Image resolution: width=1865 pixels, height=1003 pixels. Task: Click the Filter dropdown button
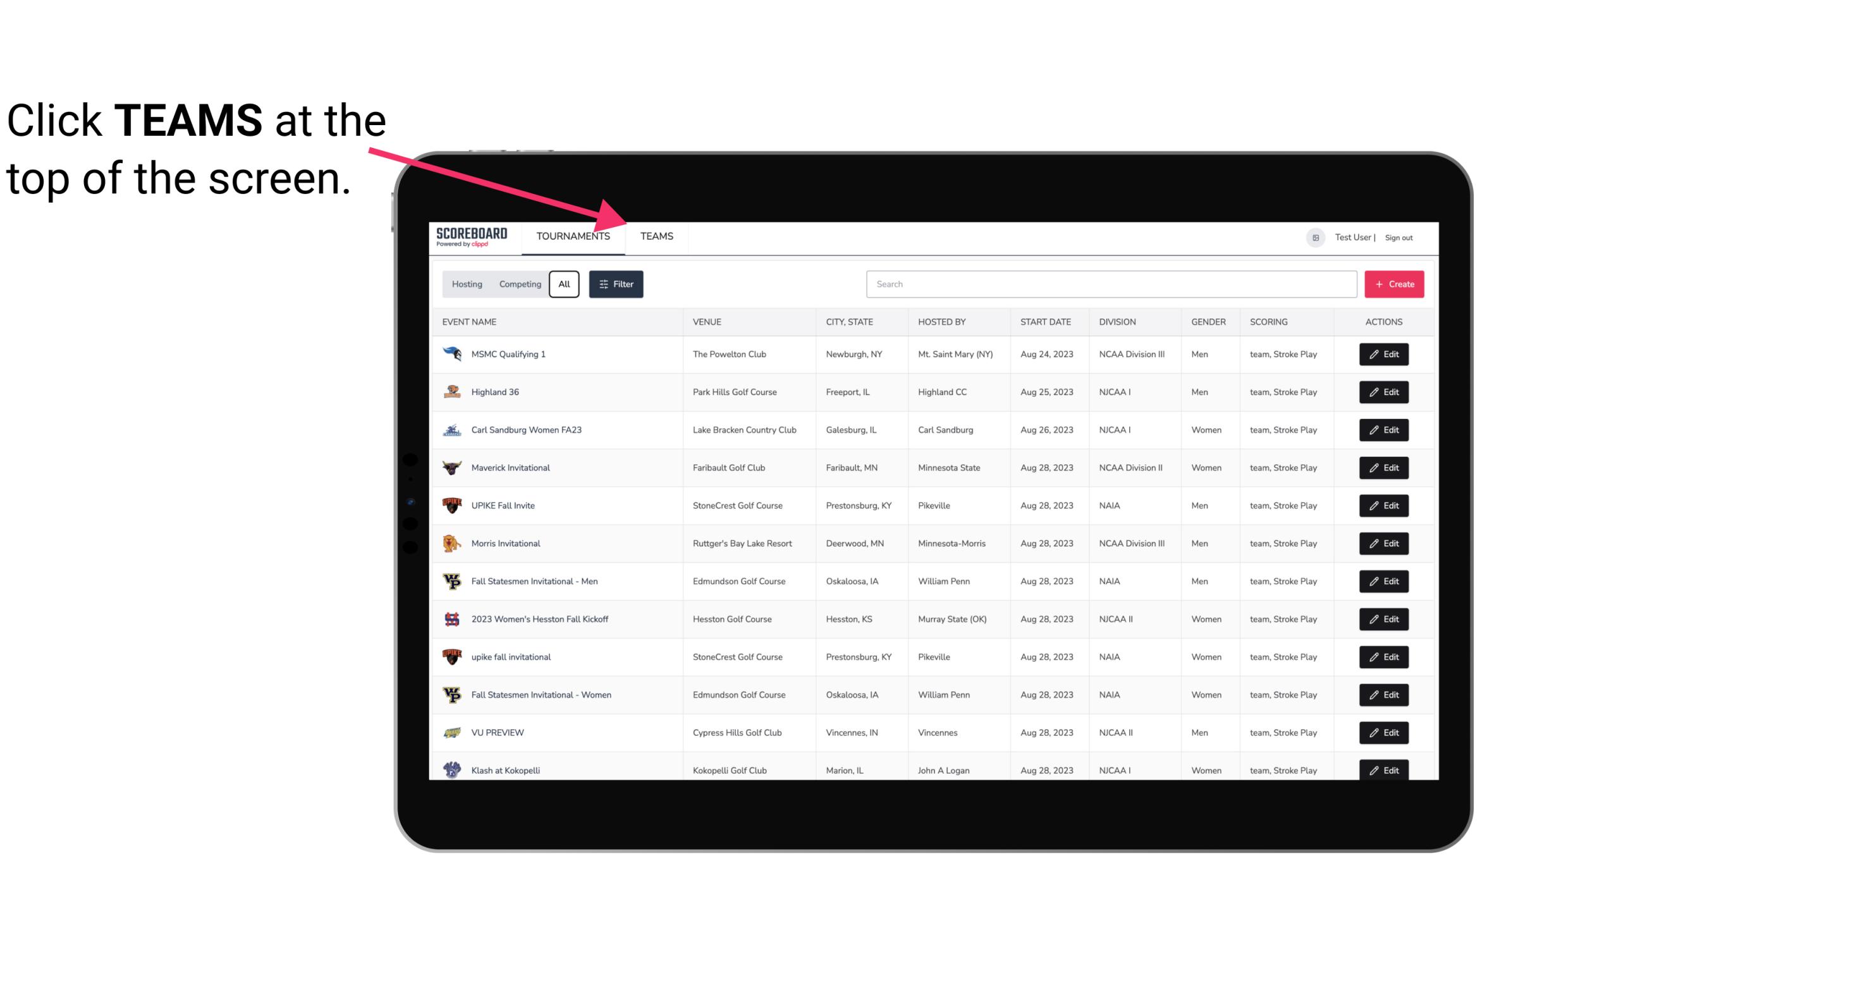coord(616,284)
